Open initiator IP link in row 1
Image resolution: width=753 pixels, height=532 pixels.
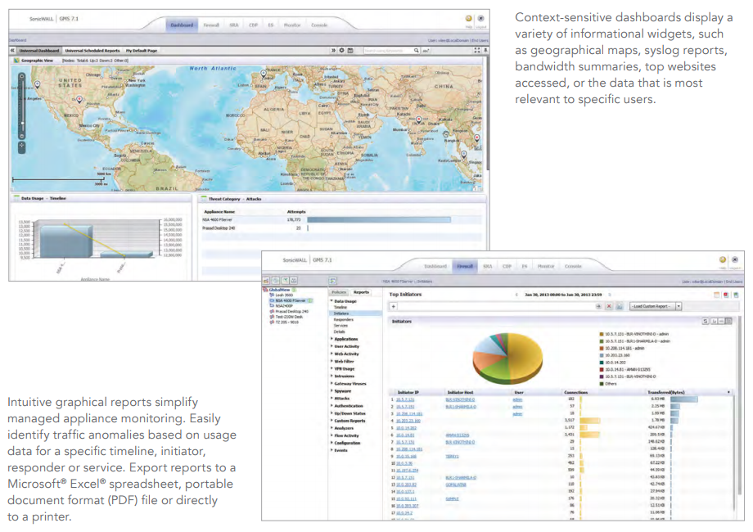coord(405,399)
